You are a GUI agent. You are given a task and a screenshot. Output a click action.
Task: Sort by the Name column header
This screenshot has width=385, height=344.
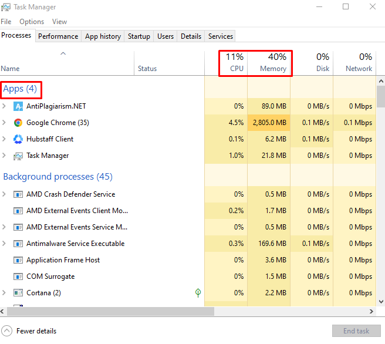(67, 63)
